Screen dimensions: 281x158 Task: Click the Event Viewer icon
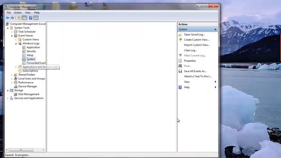point(16,36)
